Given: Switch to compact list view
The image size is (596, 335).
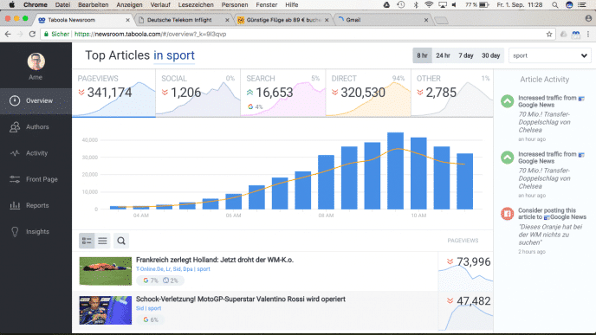Looking at the screenshot, I should coord(102,241).
